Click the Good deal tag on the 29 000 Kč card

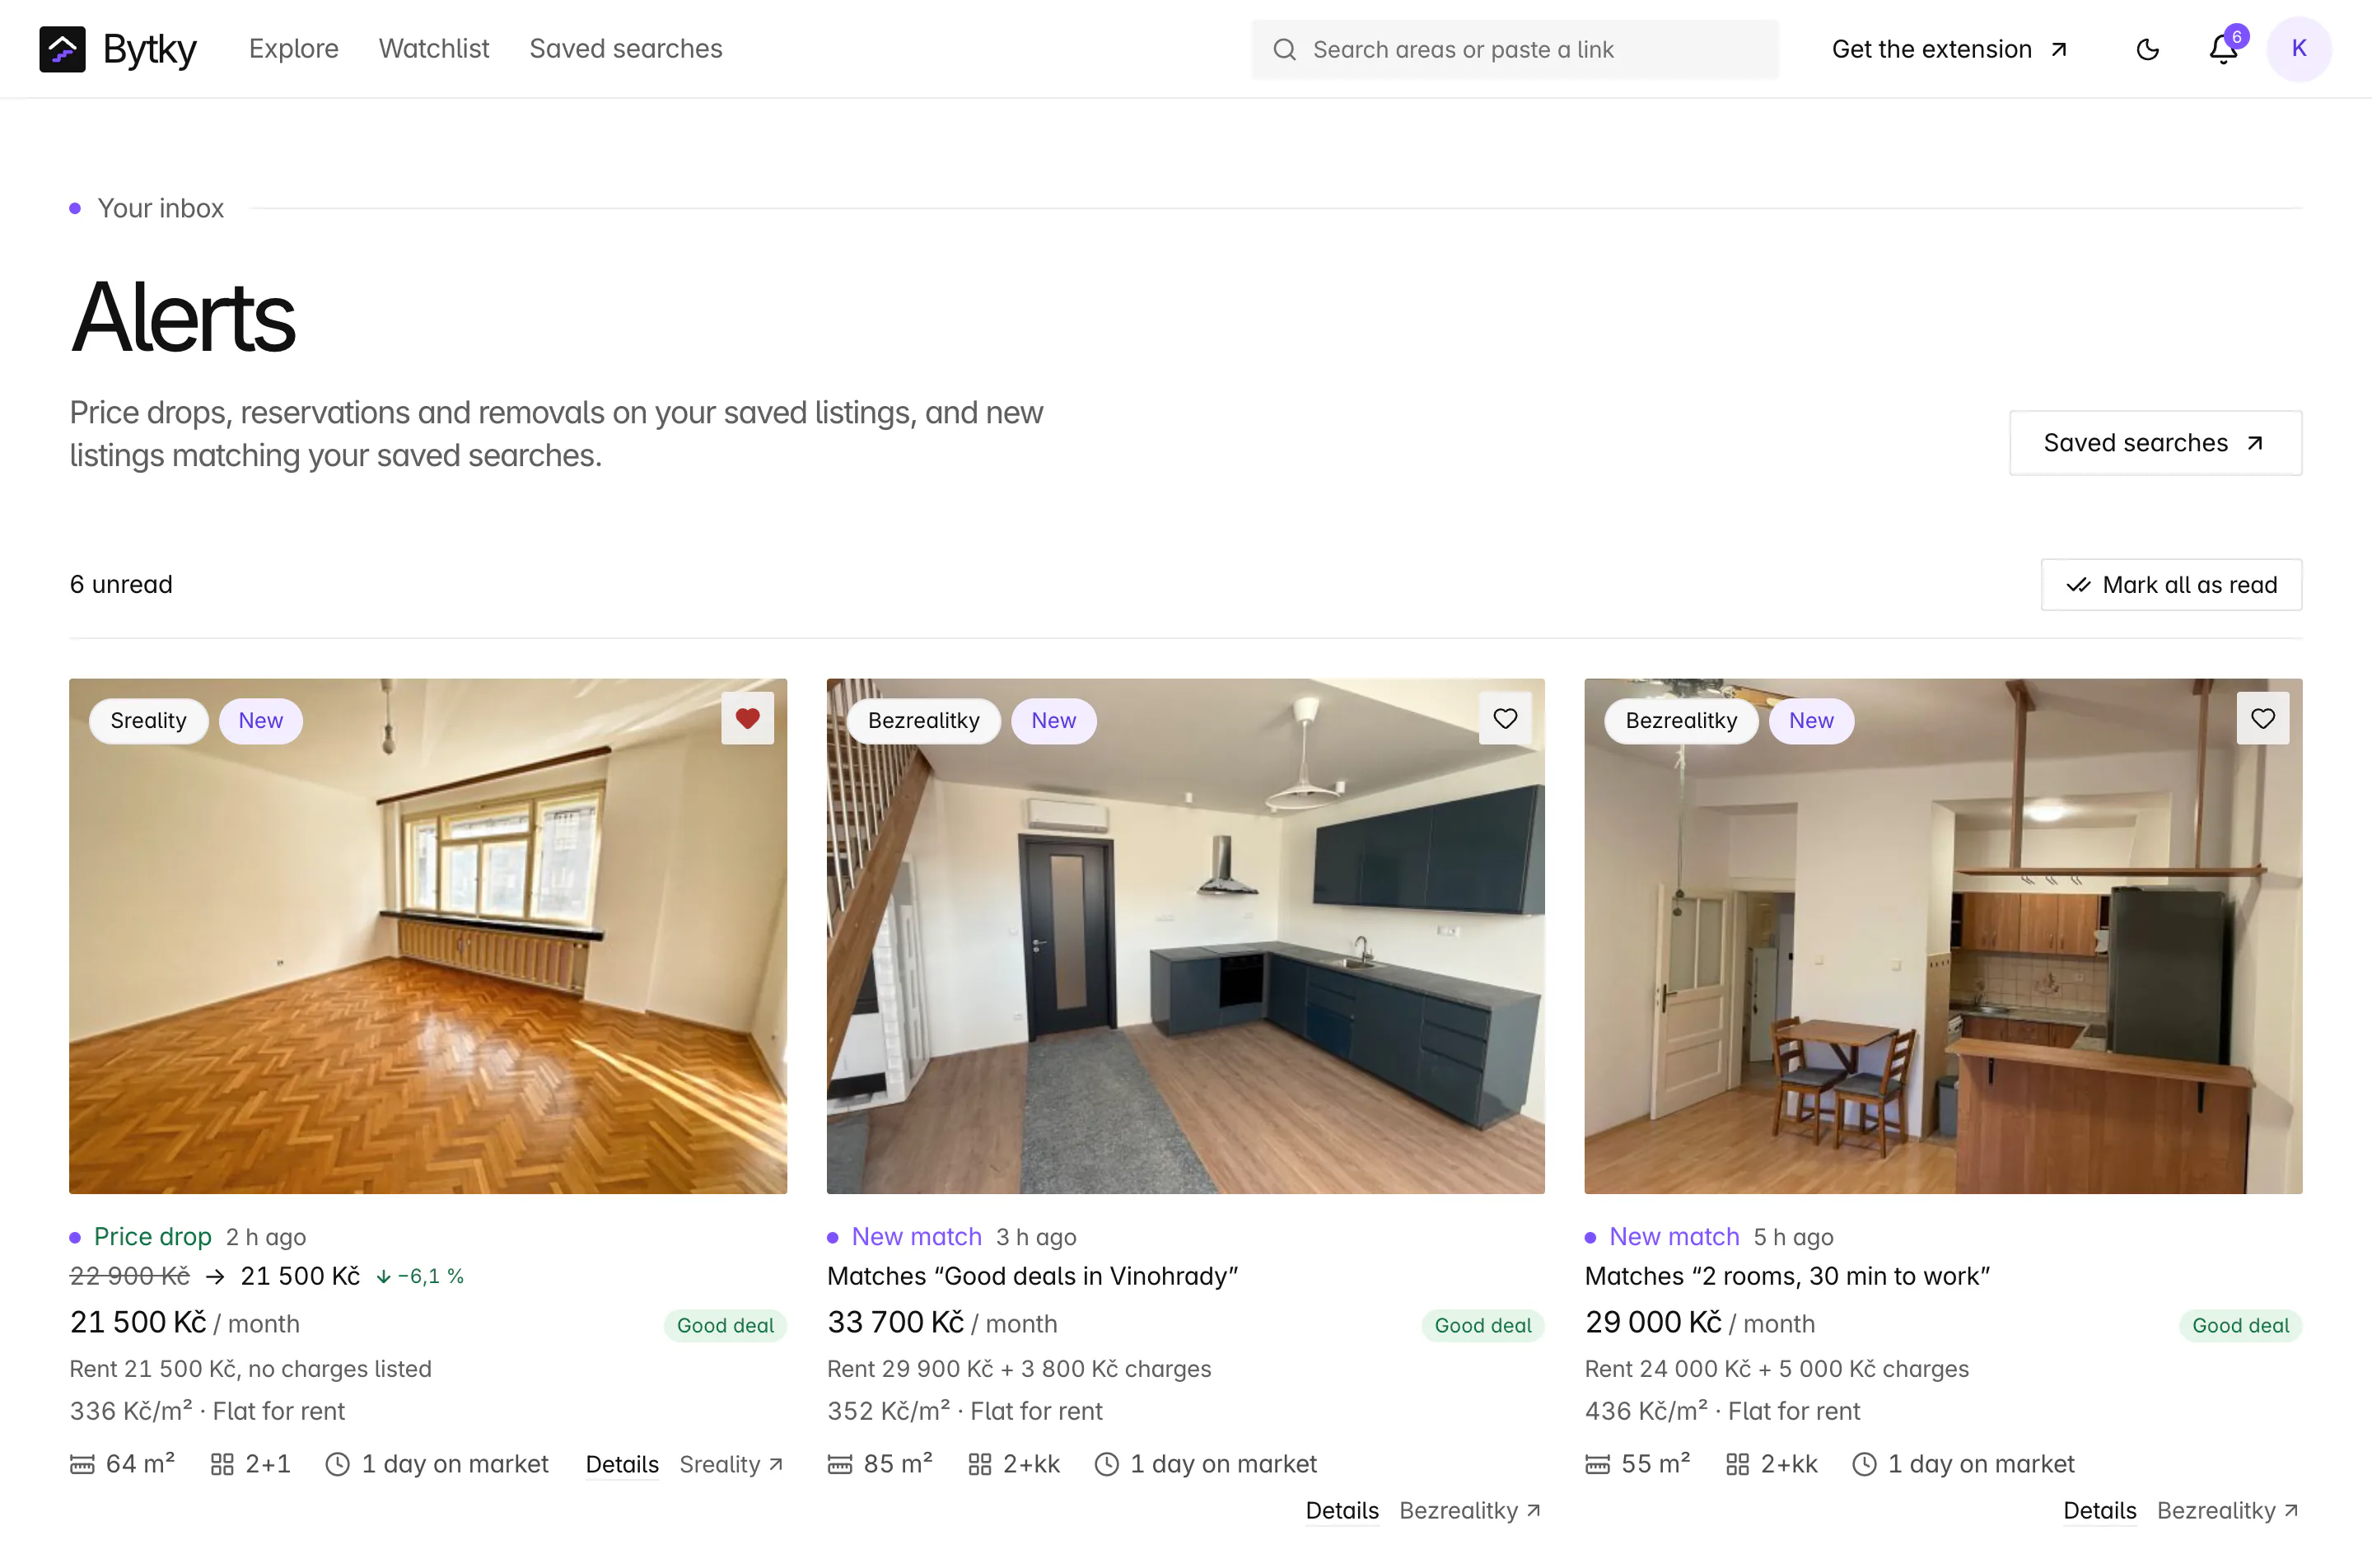point(2240,1325)
